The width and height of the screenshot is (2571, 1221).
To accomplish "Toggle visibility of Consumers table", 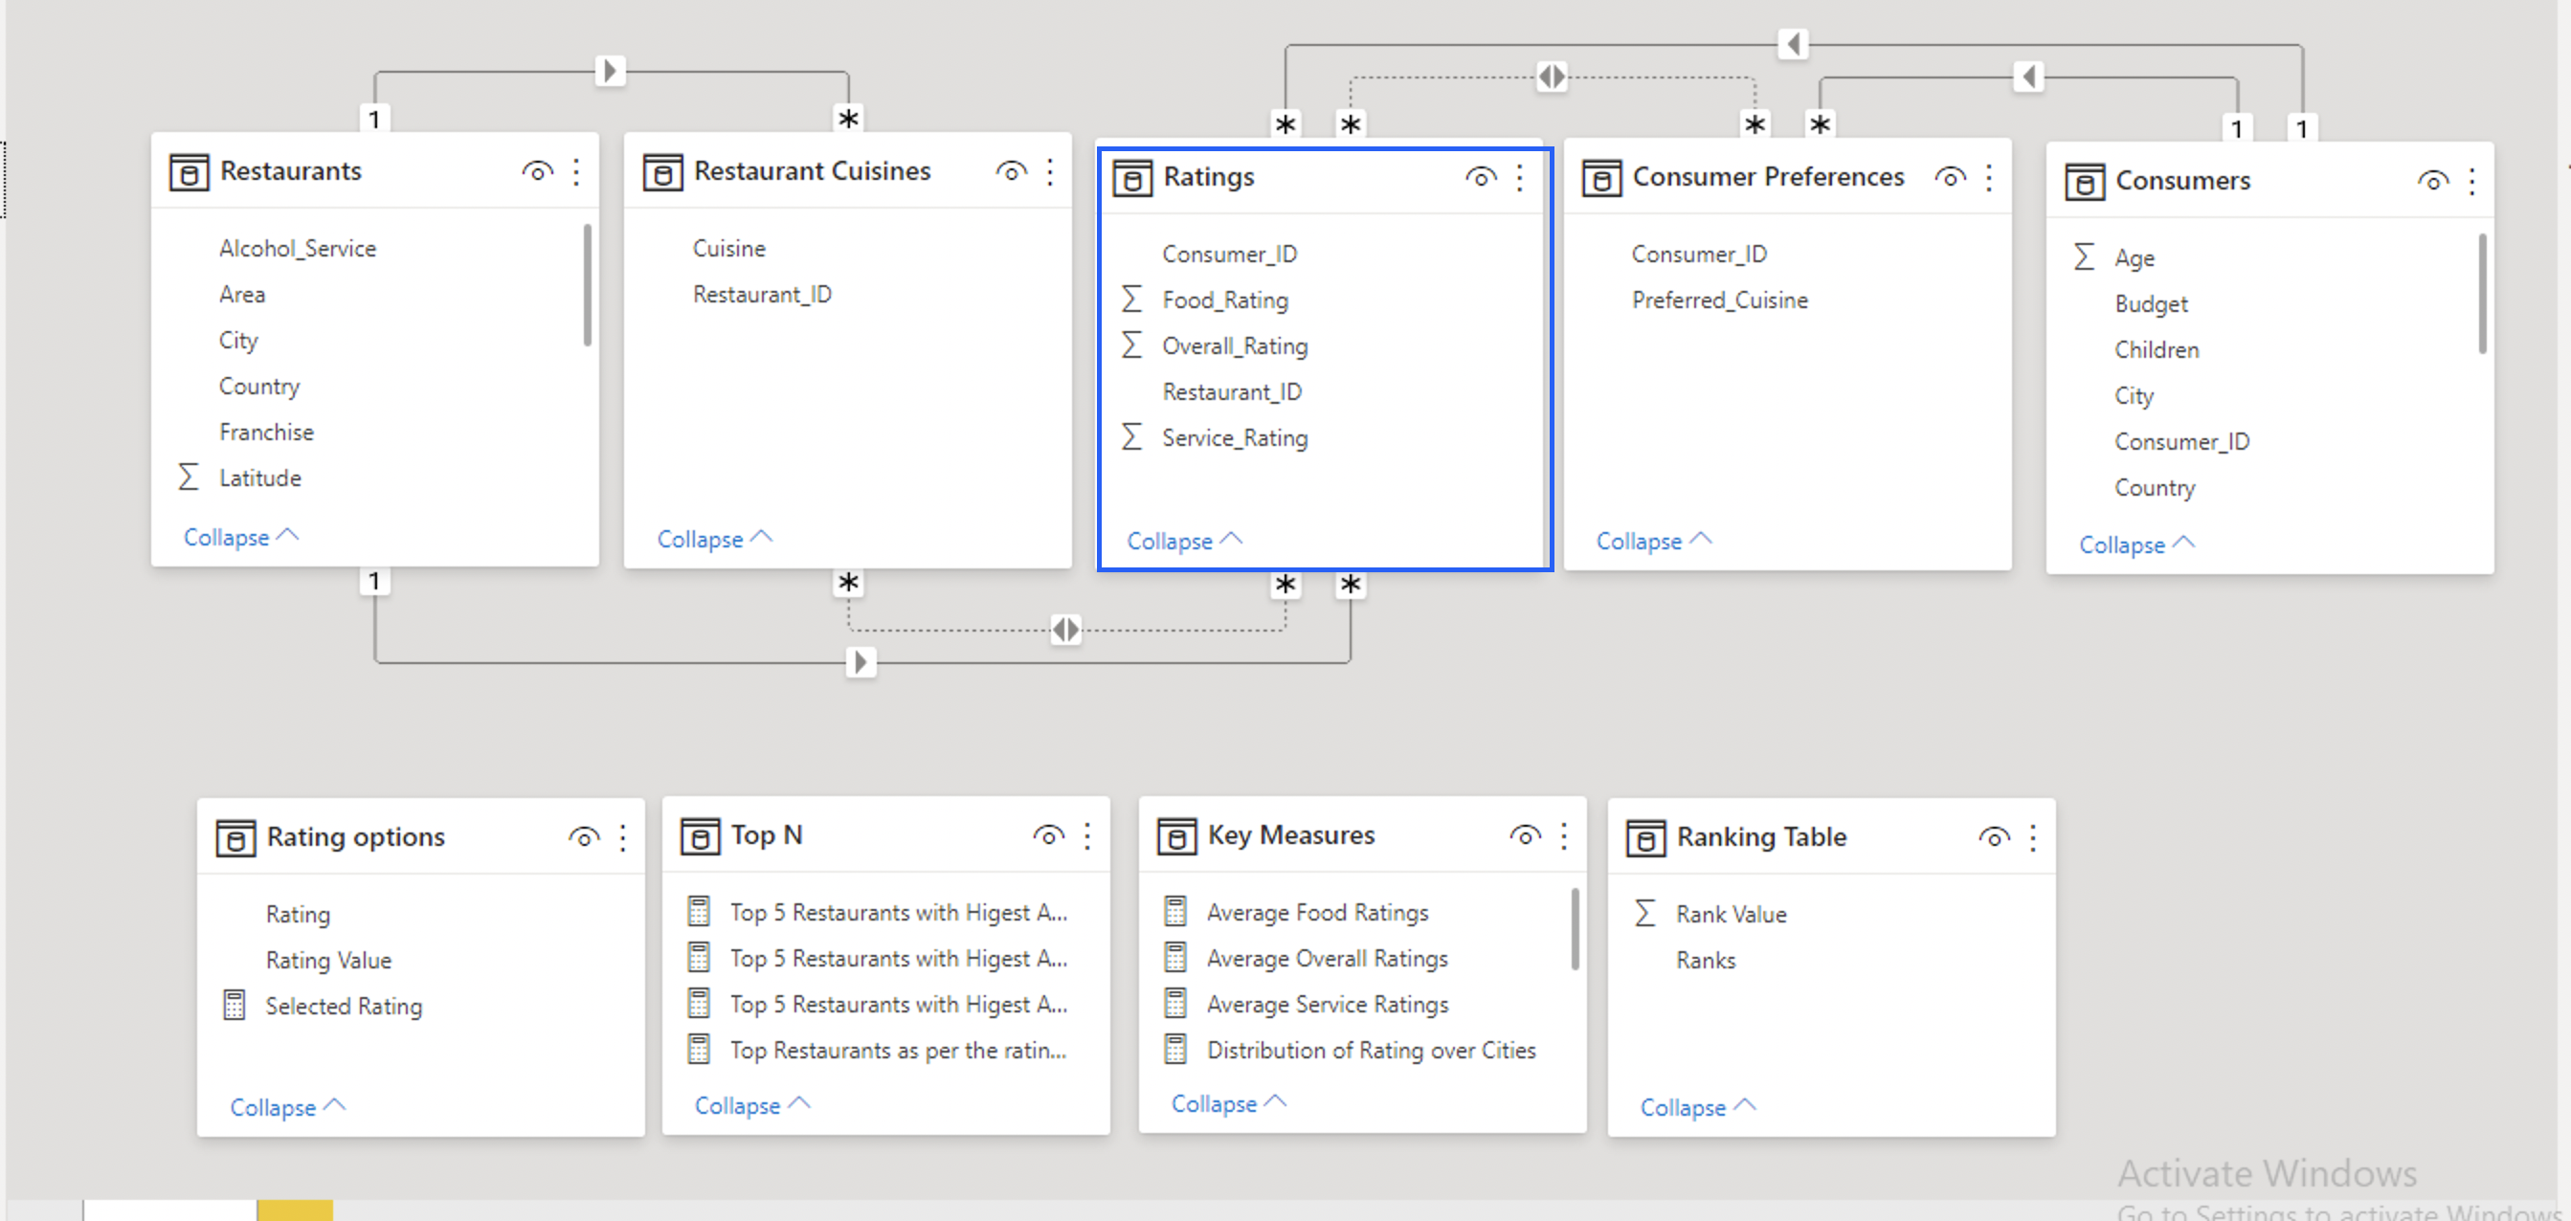I will tap(2433, 182).
